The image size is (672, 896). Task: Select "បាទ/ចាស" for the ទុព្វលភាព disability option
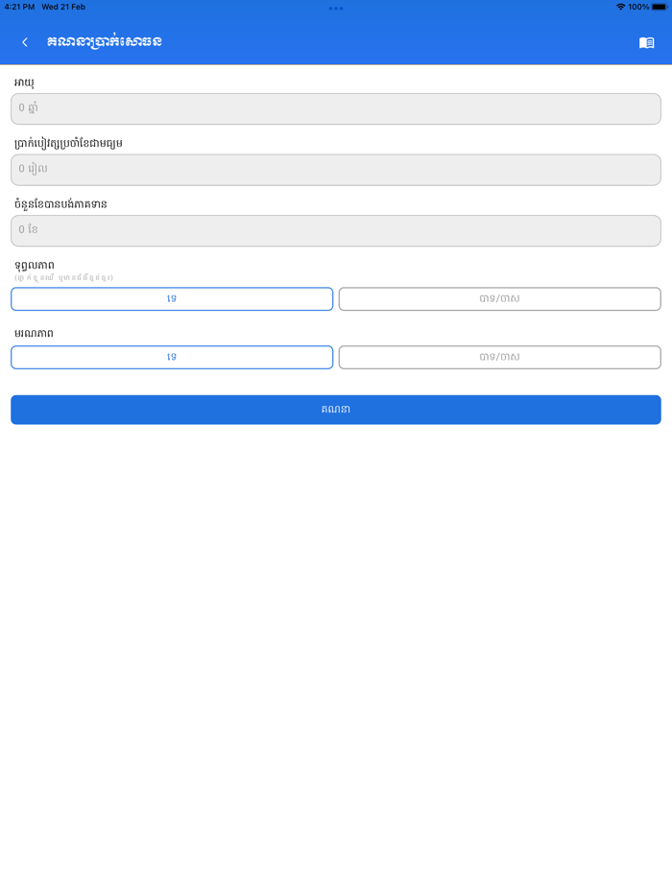pos(500,298)
